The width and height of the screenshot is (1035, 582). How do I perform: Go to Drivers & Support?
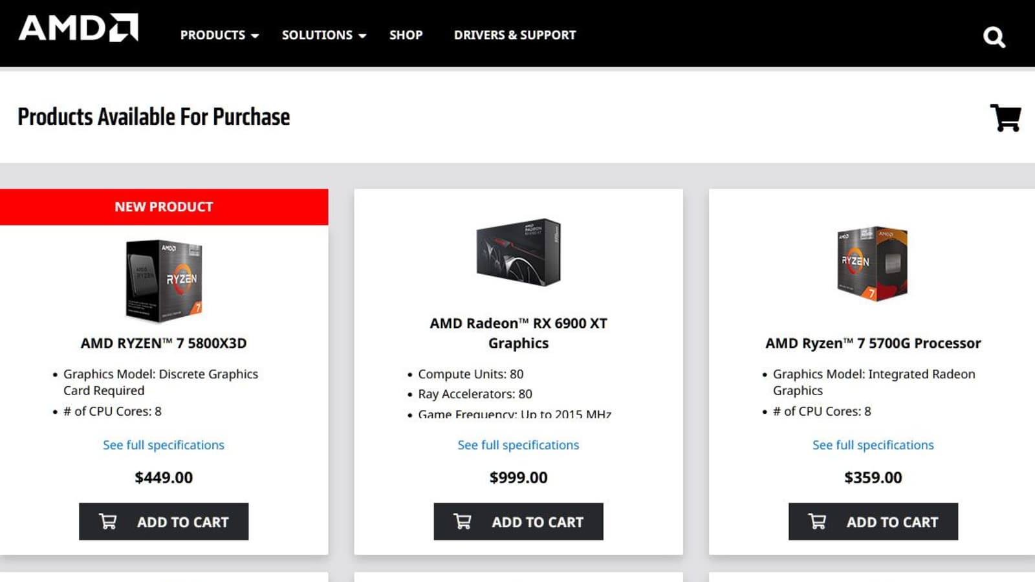coord(515,35)
